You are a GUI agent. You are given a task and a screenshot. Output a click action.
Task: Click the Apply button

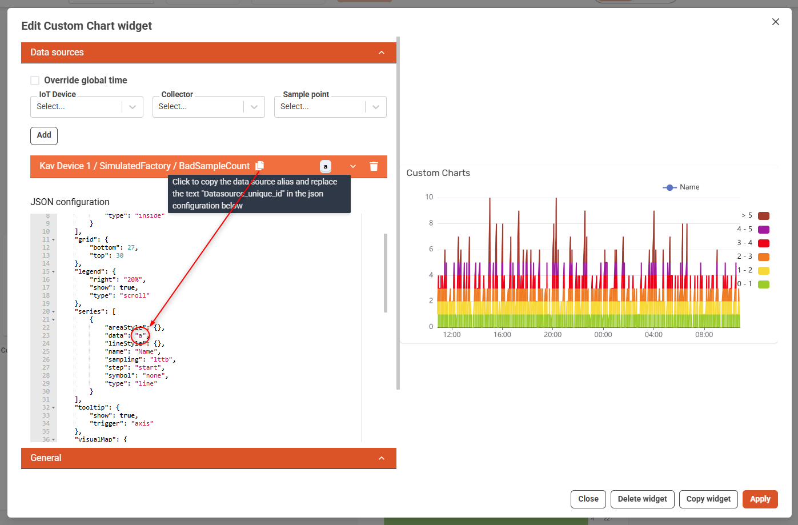click(760, 499)
